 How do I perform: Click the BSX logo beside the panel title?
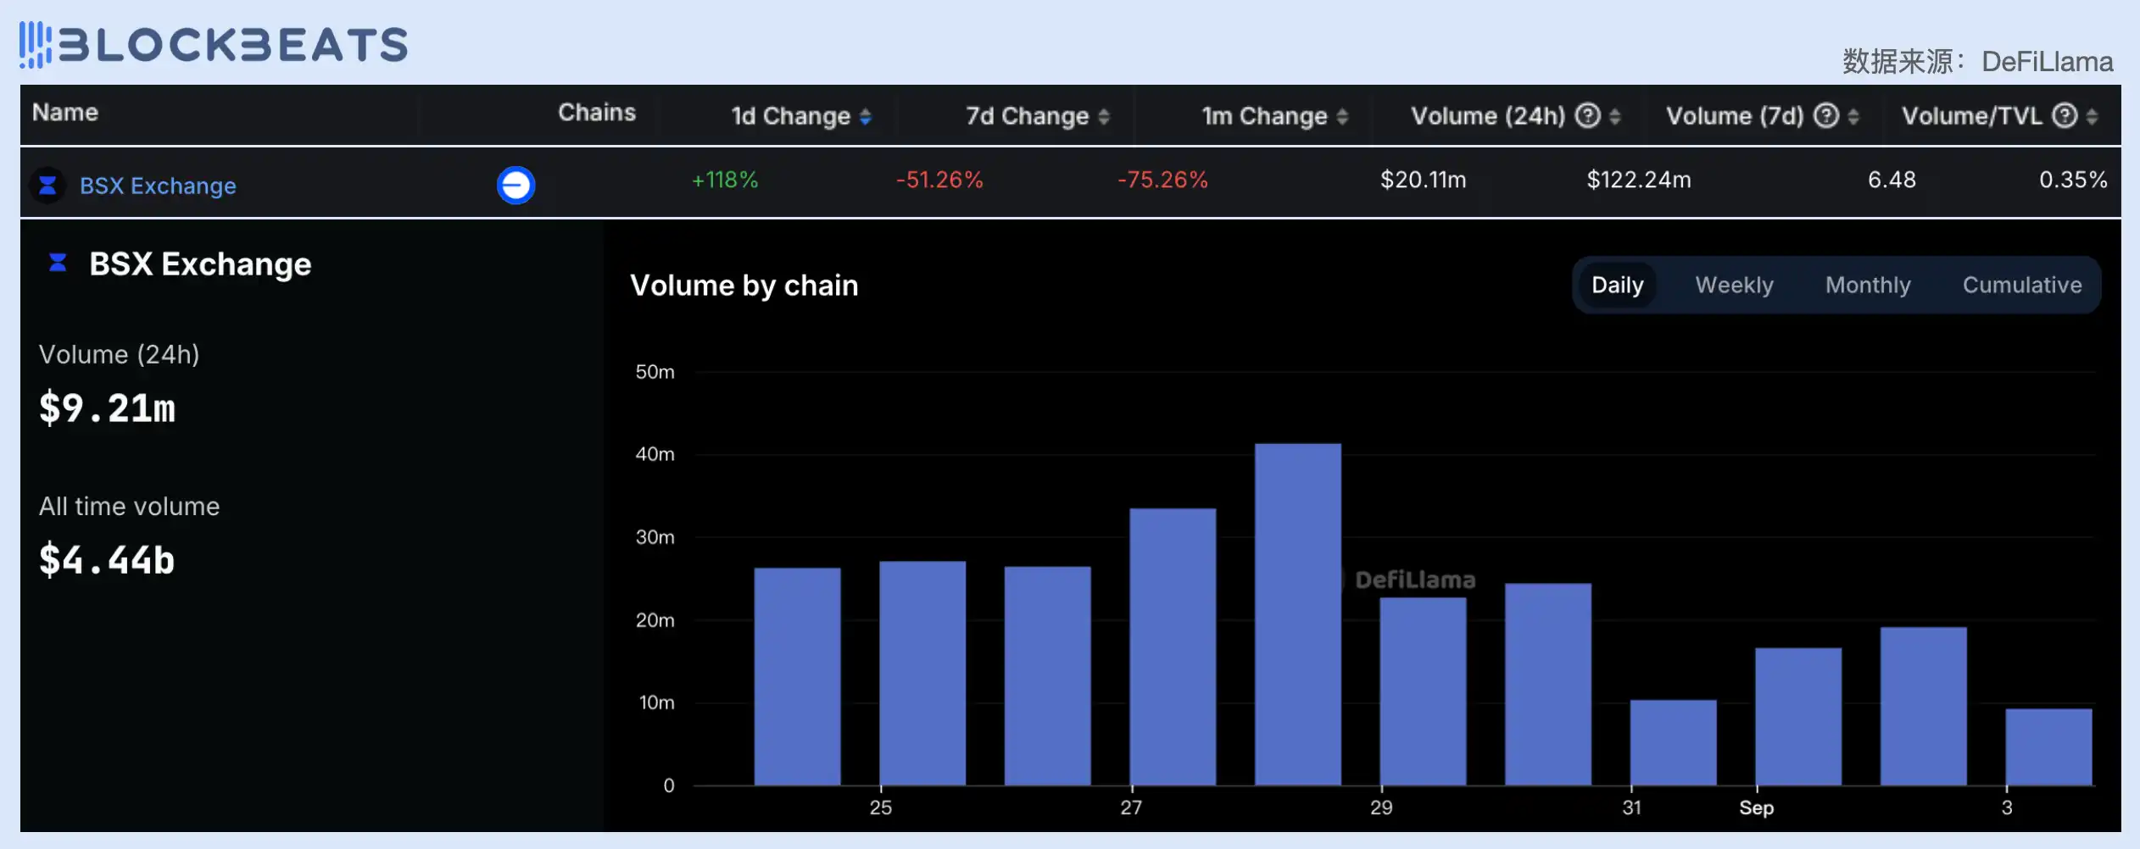(58, 264)
